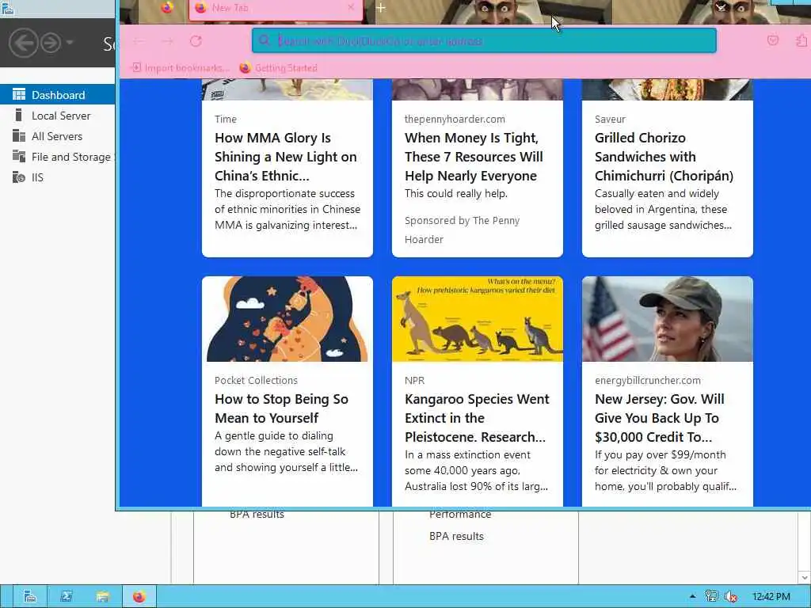
Task: Click Firefox taskbar button
Action: 139,597
